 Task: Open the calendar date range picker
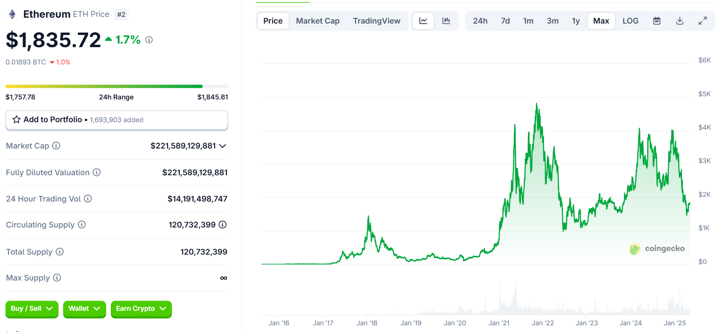pyautogui.click(x=657, y=21)
